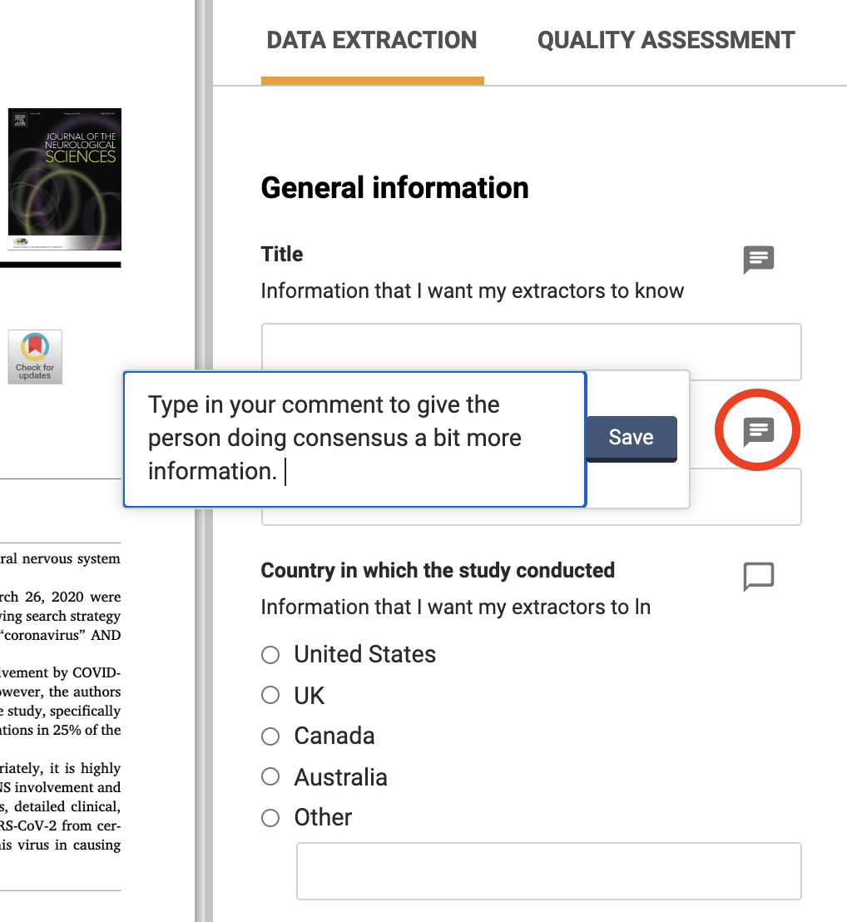Switch to the Quality Assessment tab

coord(666,40)
